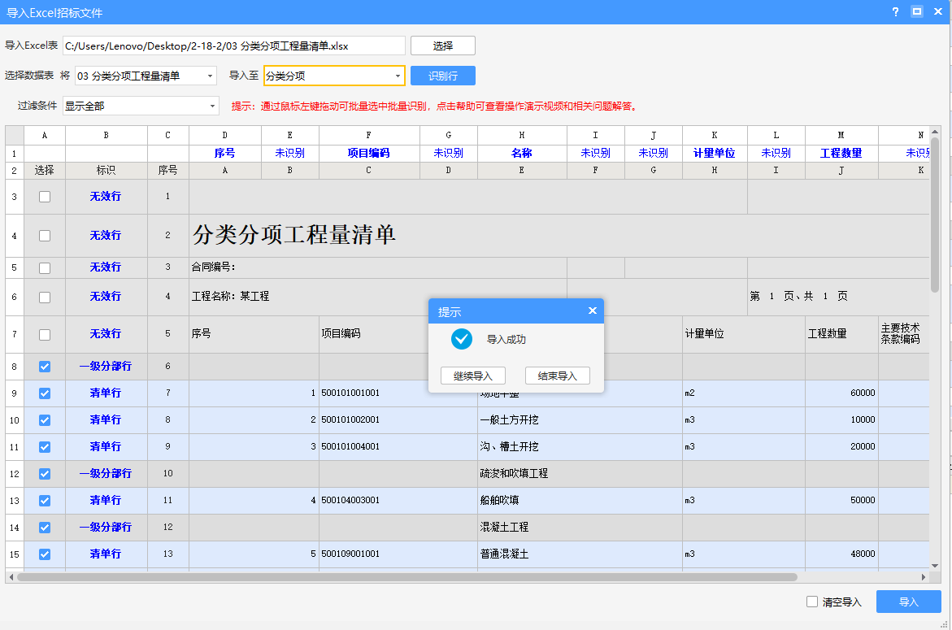The width and height of the screenshot is (952, 630).
Task: Click the 未识别 header in column E
Action: [289, 153]
